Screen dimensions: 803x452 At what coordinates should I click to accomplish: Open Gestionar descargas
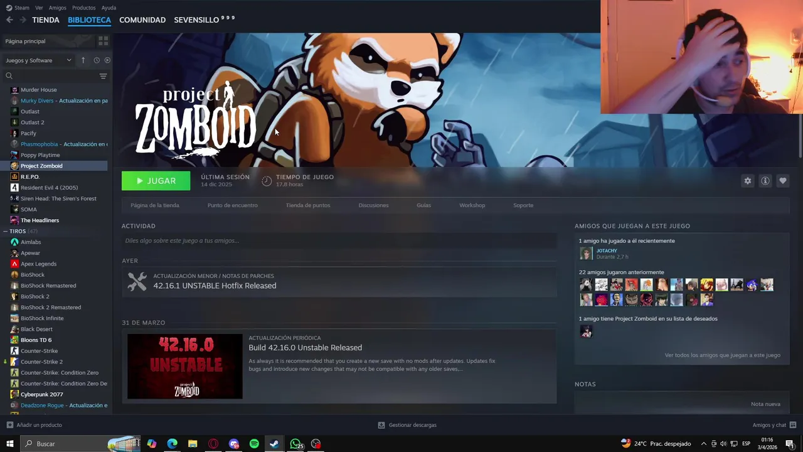407,425
